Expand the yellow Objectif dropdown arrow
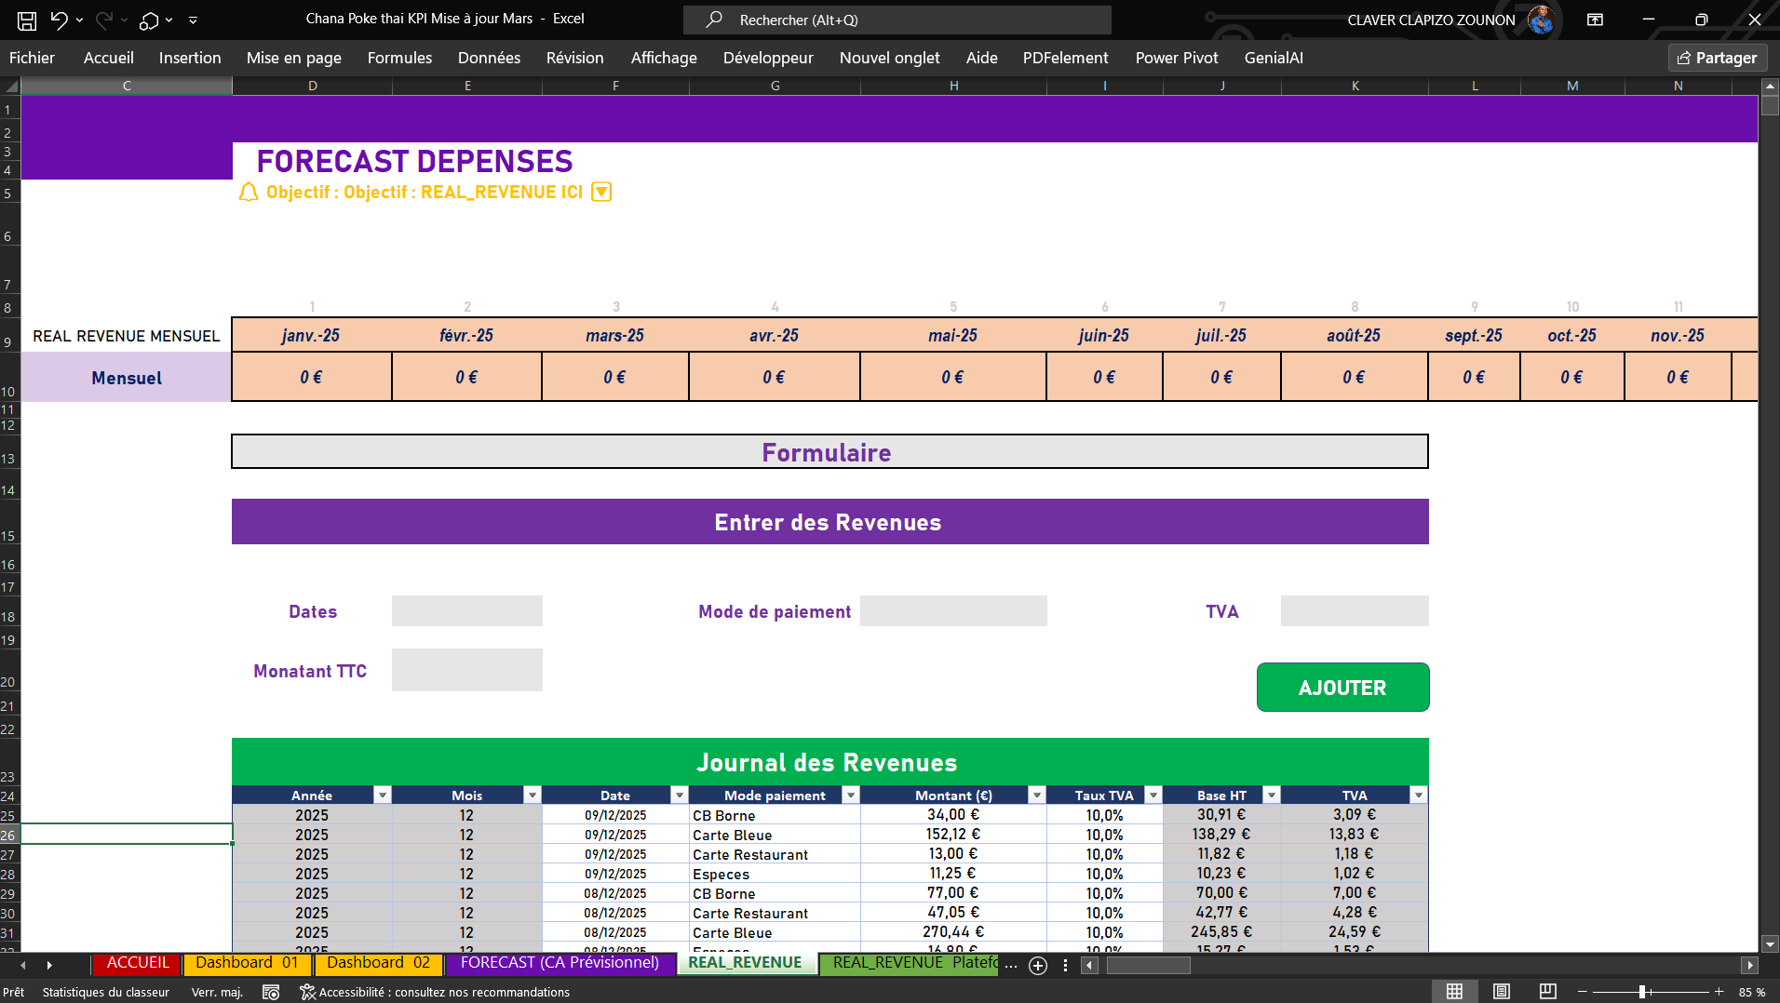This screenshot has height=1003, width=1780. pyautogui.click(x=602, y=192)
